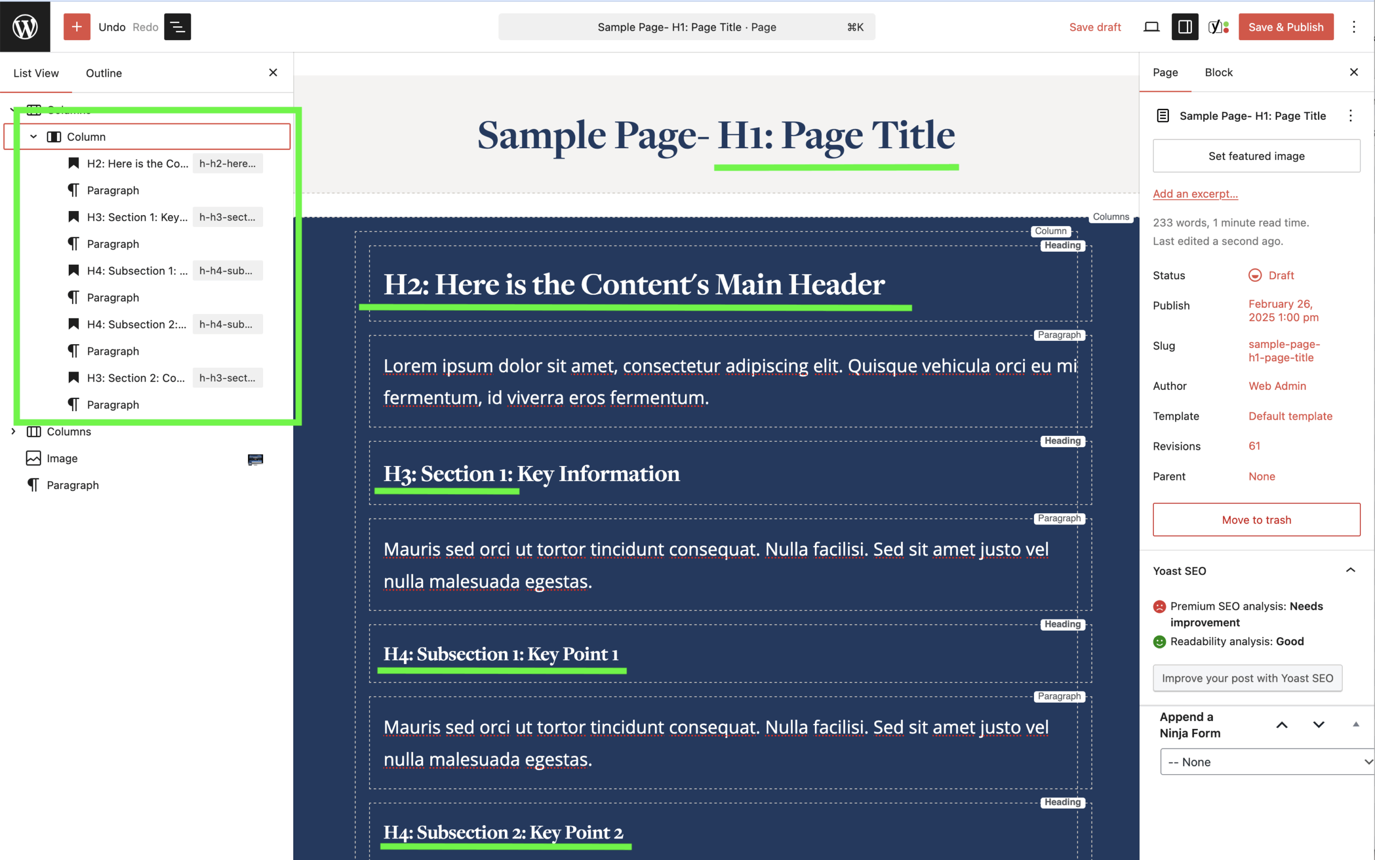Open the device preview monitor icon
Viewport: 1375px width, 860px height.
1151,27
